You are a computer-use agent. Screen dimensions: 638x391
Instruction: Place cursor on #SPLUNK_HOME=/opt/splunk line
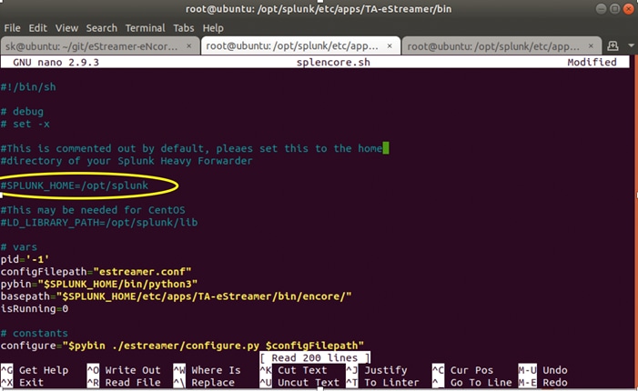[x=75, y=185]
